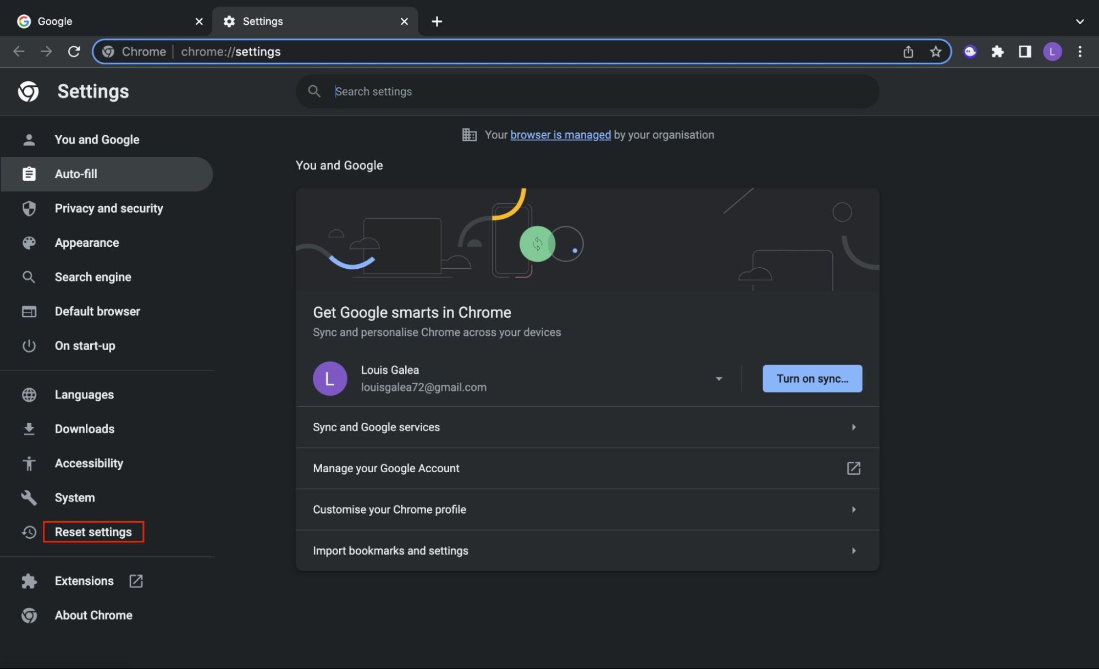Click the About Chrome logo icon
This screenshot has width=1099, height=669.
click(x=29, y=615)
